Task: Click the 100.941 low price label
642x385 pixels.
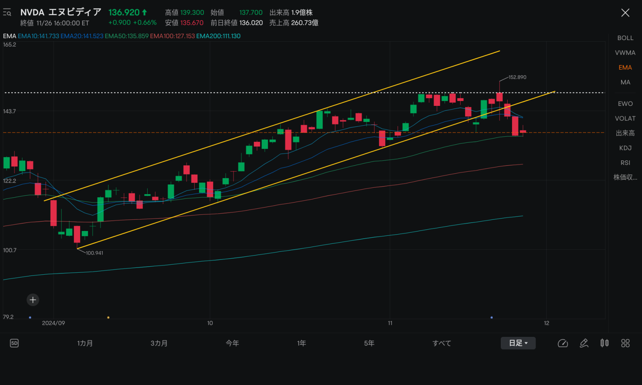Action: point(94,253)
